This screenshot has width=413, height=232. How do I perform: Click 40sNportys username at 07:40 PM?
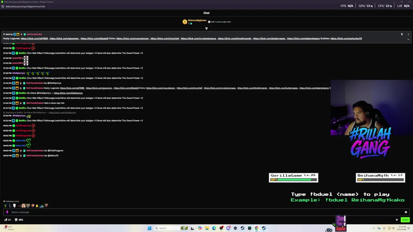(18, 73)
